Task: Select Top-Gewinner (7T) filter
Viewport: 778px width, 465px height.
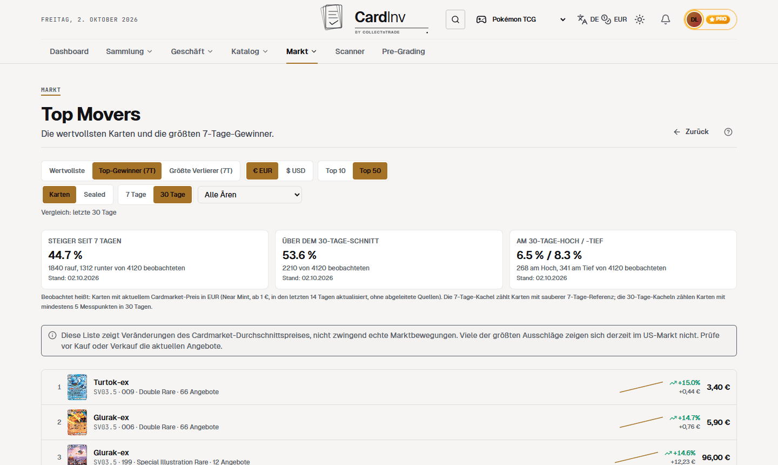Action: [x=127, y=171]
